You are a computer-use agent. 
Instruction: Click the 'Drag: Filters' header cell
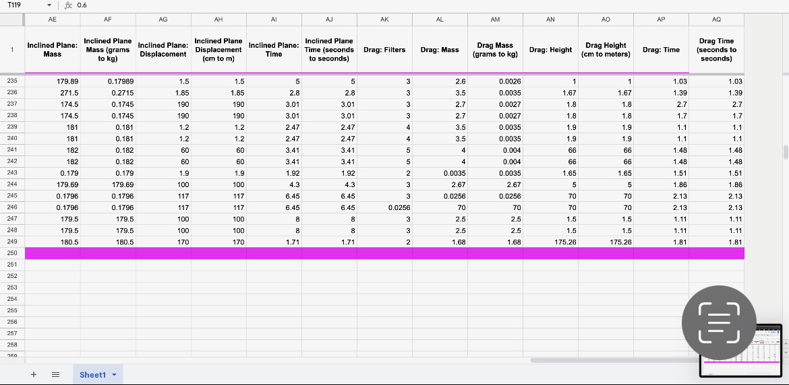click(x=384, y=50)
